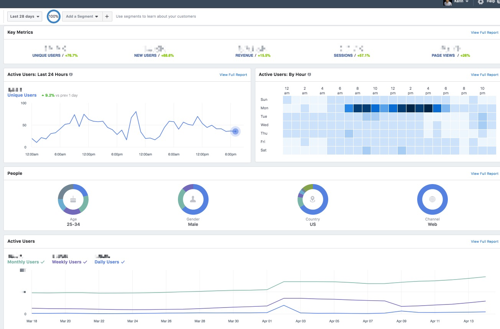The image size is (500, 329).
Task: Click the circled 100% progress indicator
Action: coord(53,16)
